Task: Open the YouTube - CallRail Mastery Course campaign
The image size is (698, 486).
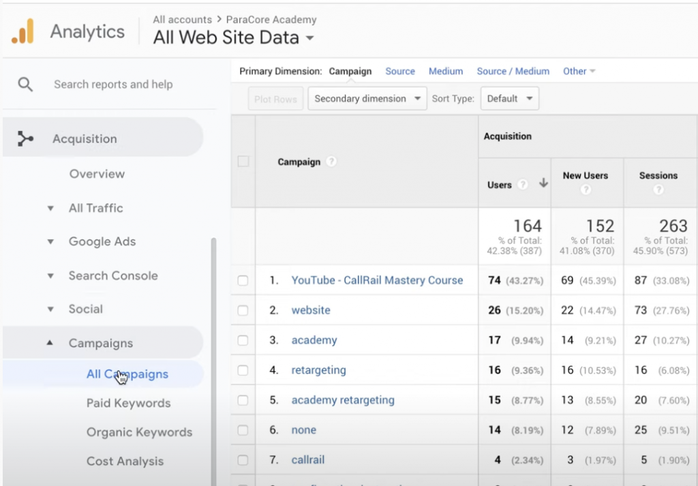Action: pos(377,280)
